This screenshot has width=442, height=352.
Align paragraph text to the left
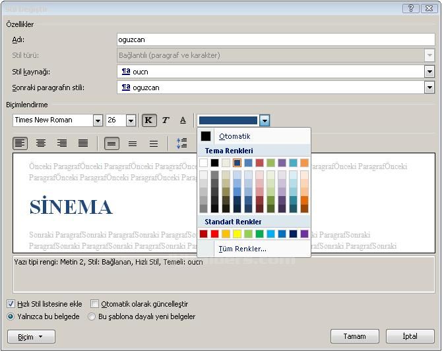pos(20,143)
